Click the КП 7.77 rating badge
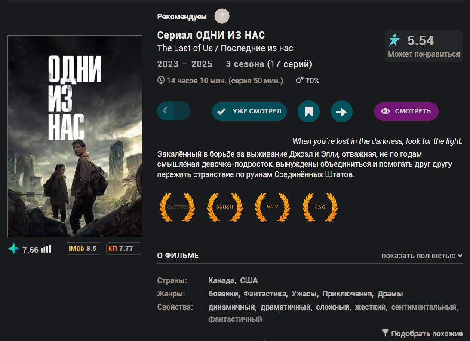The width and height of the screenshot is (470, 341). click(x=123, y=249)
